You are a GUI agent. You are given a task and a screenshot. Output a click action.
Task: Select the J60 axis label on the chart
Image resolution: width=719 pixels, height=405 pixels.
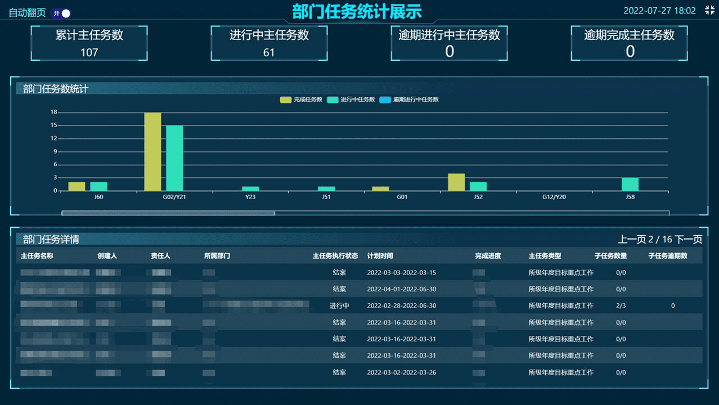point(98,197)
